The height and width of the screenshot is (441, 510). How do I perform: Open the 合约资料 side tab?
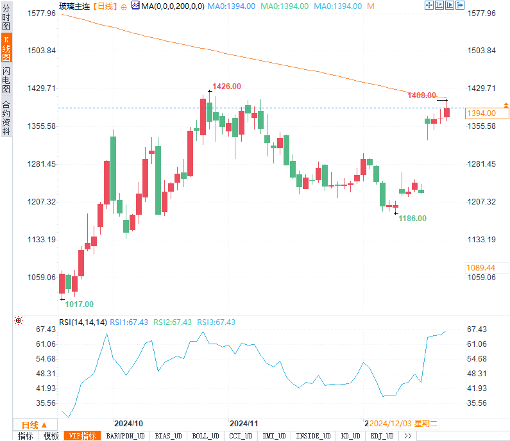tap(6, 118)
